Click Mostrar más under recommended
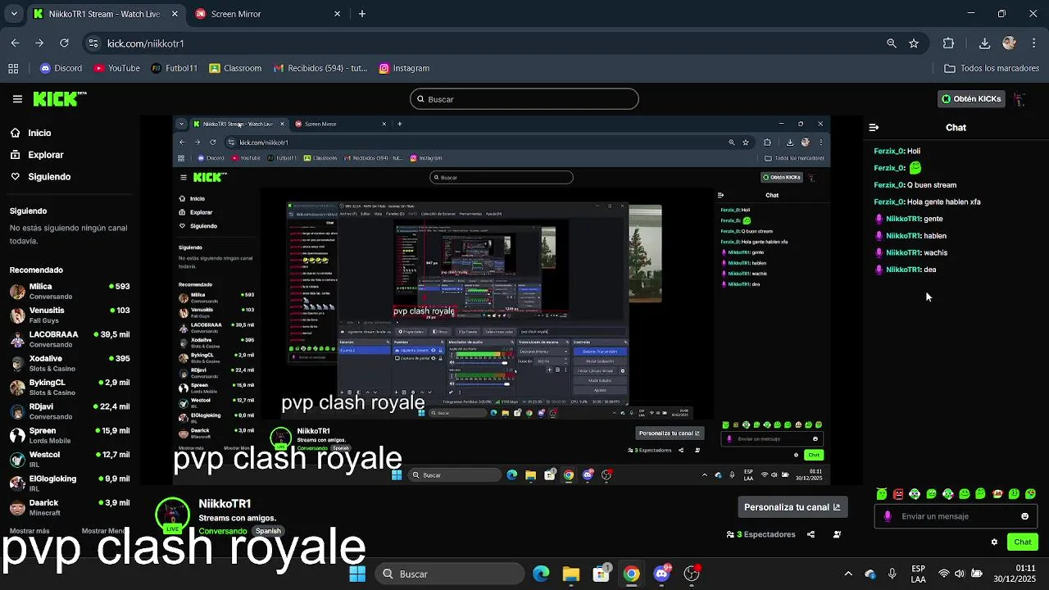The image size is (1049, 590). coord(30,531)
